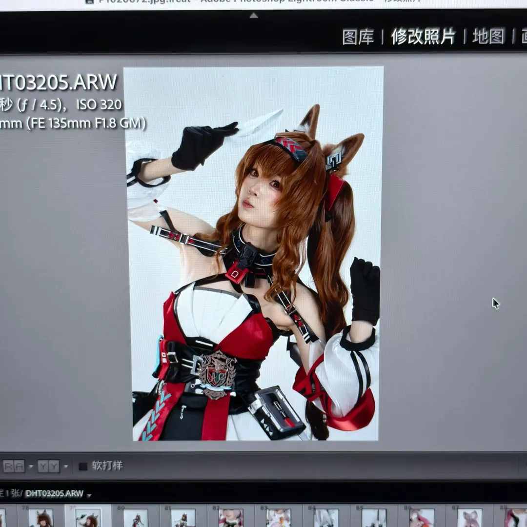The image size is (527, 527).
Task: Toggle the RA reference view button
Action: pyautogui.click(x=14, y=466)
